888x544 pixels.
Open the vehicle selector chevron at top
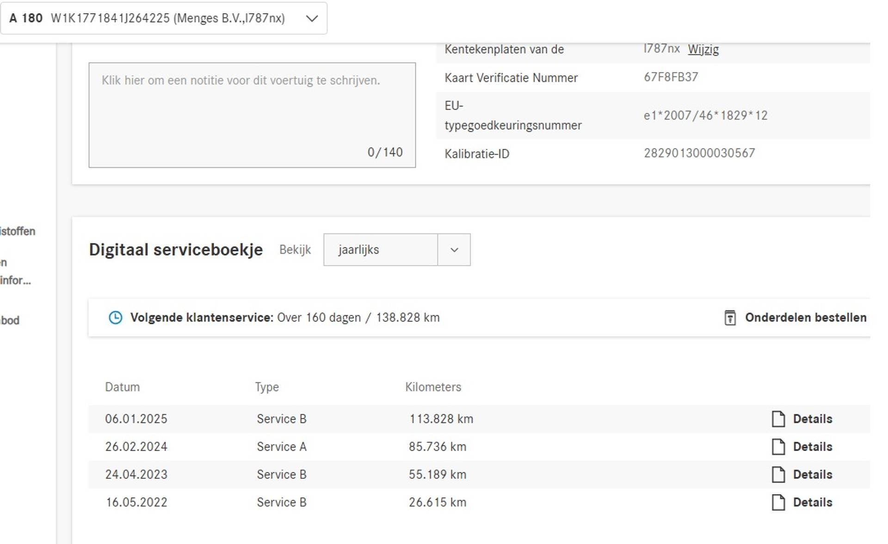(312, 18)
